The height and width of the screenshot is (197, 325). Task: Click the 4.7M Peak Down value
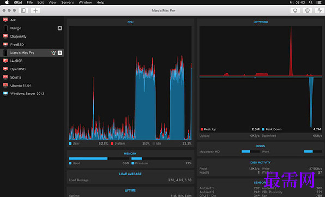pos(317,129)
